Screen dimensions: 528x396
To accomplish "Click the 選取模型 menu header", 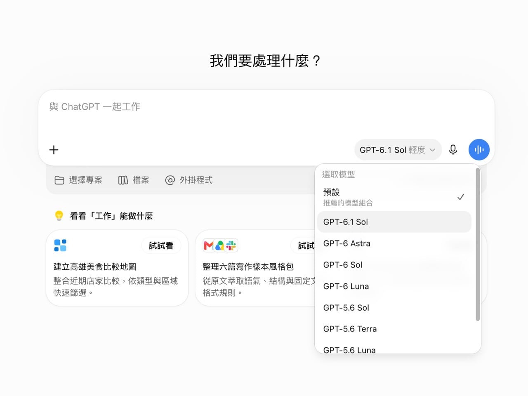I will [x=339, y=174].
